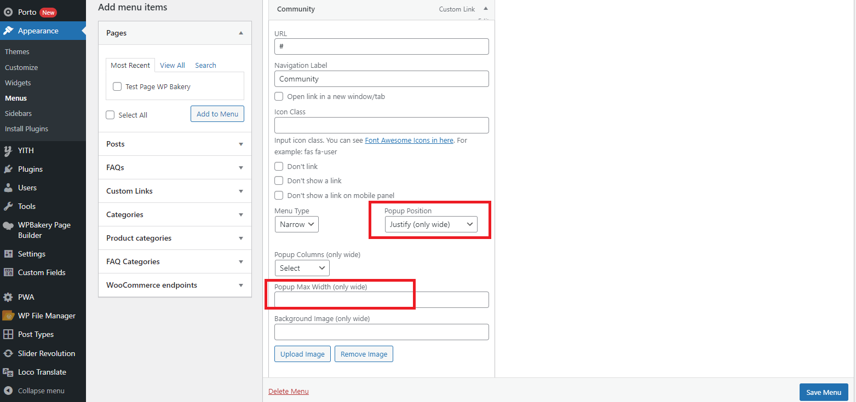Click the Custom Fields icon
The width and height of the screenshot is (856, 402).
click(8, 272)
